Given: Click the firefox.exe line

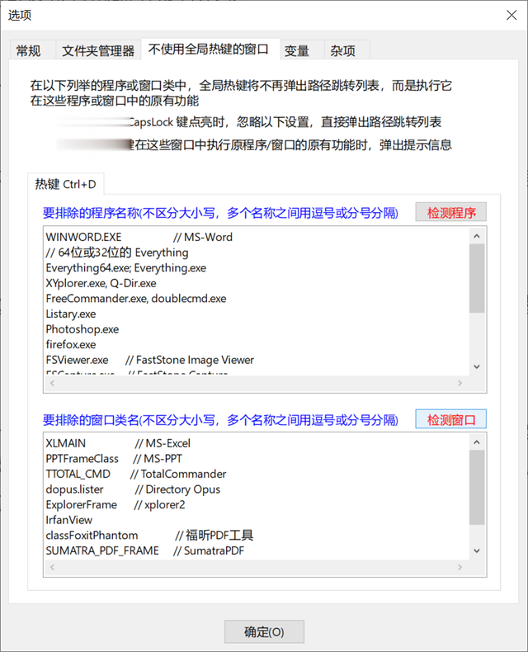Looking at the screenshot, I should (x=71, y=345).
